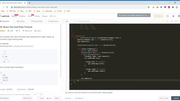Click the LeetCode logo
The image size is (180, 101).
point(4,16)
